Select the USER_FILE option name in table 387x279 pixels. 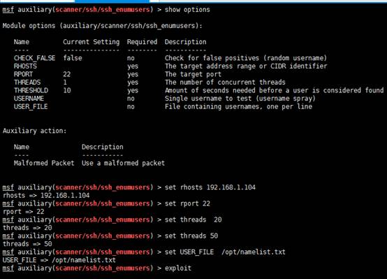pos(31,107)
